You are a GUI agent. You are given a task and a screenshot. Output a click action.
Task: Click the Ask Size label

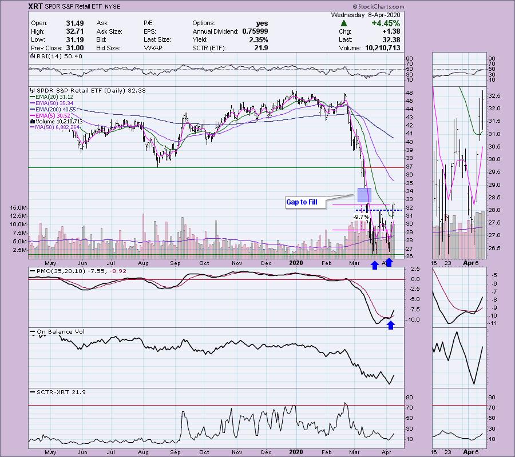(x=109, y=31)
